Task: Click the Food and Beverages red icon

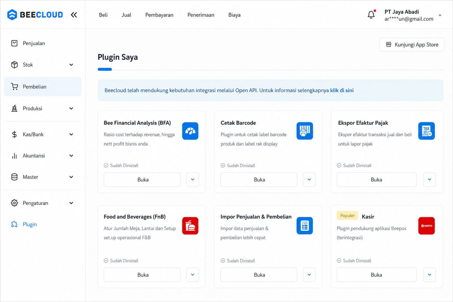Action: point(190,226)
